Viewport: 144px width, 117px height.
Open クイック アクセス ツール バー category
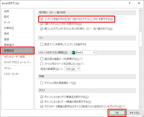[x=17, y=62]
